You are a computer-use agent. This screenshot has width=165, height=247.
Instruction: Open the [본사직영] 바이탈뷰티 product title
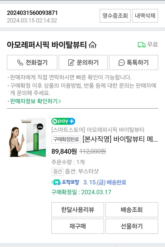click(120, 139)
